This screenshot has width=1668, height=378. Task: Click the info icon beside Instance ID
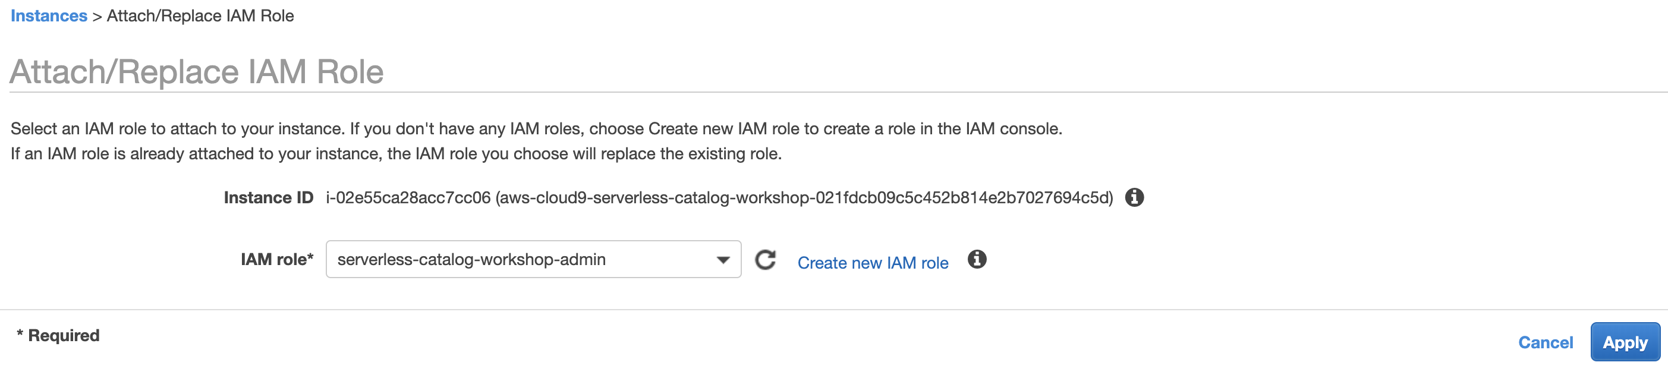[x=1134, y=197]
